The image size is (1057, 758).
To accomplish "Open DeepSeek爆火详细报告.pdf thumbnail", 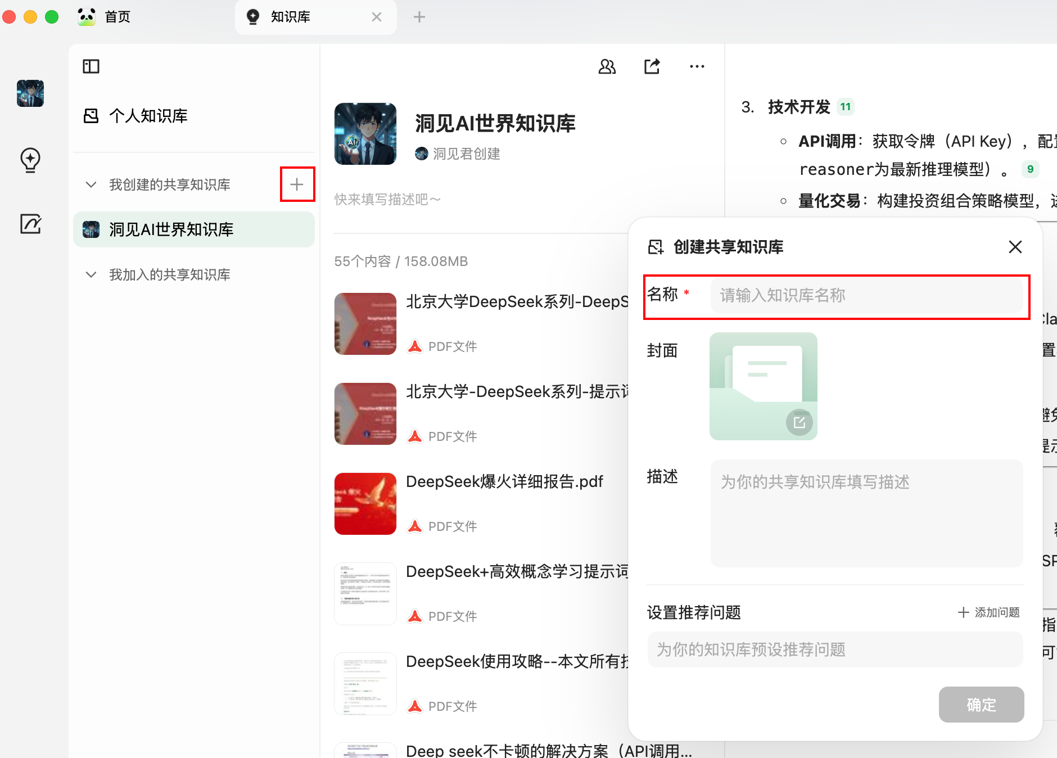I will coord(365,504).
